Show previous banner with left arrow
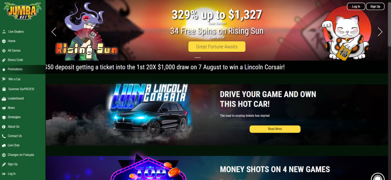Screen dimensions: 391x180 (x=54, y=32)
